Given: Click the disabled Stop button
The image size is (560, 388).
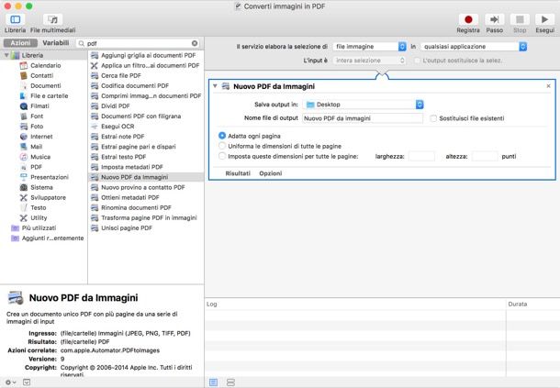Looking at the screenshot, I should (x=520, y=19).
